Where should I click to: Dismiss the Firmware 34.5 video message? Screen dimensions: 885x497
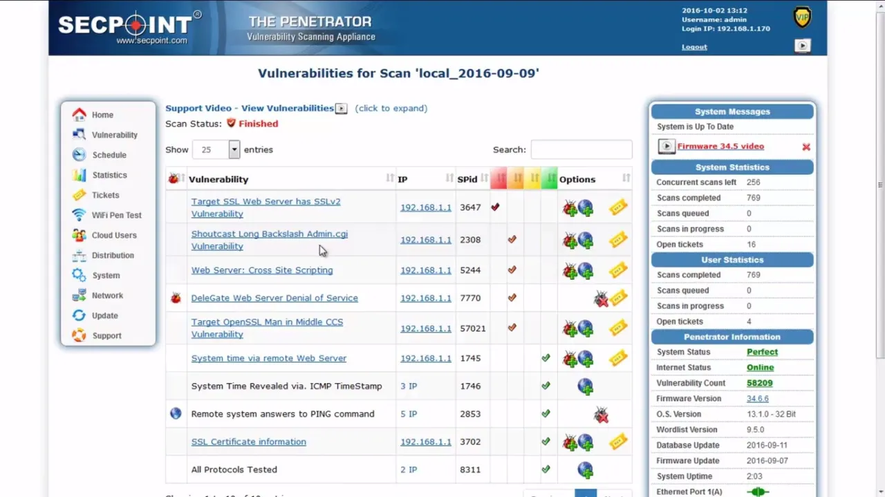tap(806, 147)
